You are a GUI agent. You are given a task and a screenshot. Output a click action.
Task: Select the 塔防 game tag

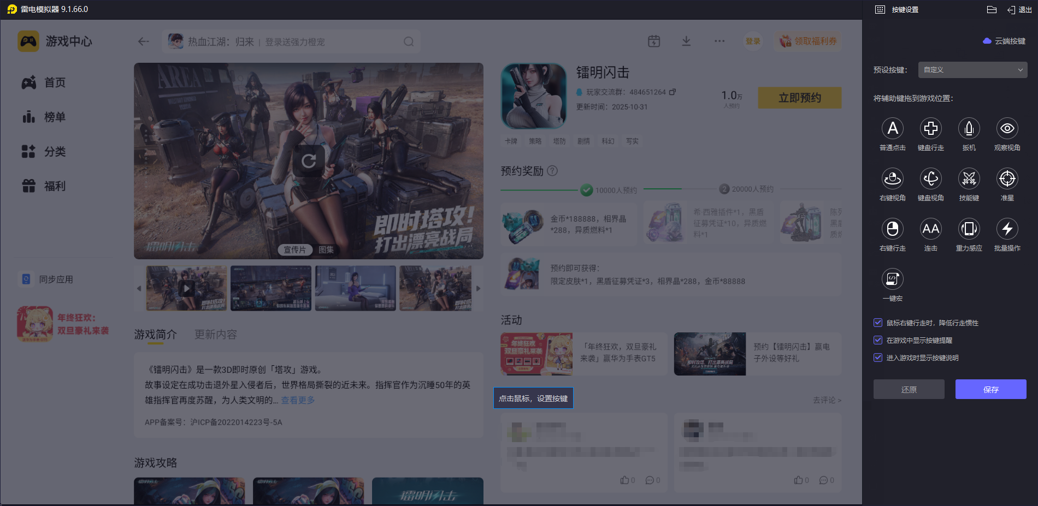point(559,141)
